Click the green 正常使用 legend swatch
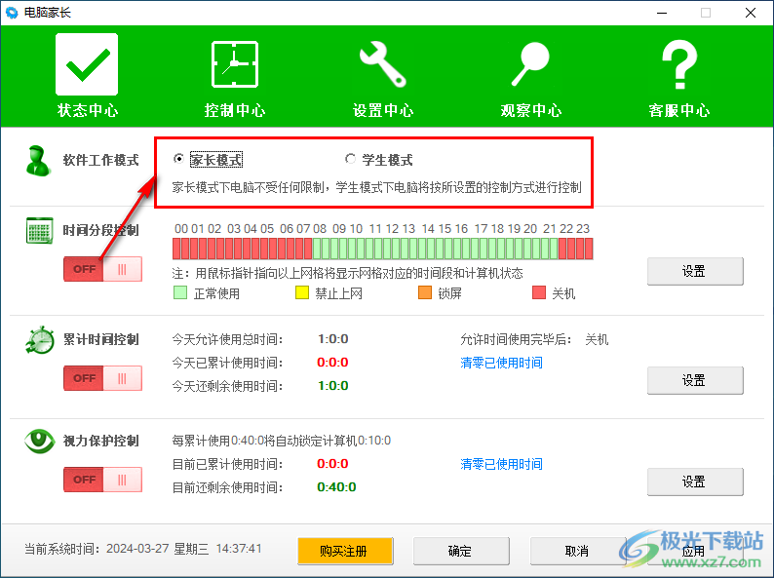 pos(180,292)
